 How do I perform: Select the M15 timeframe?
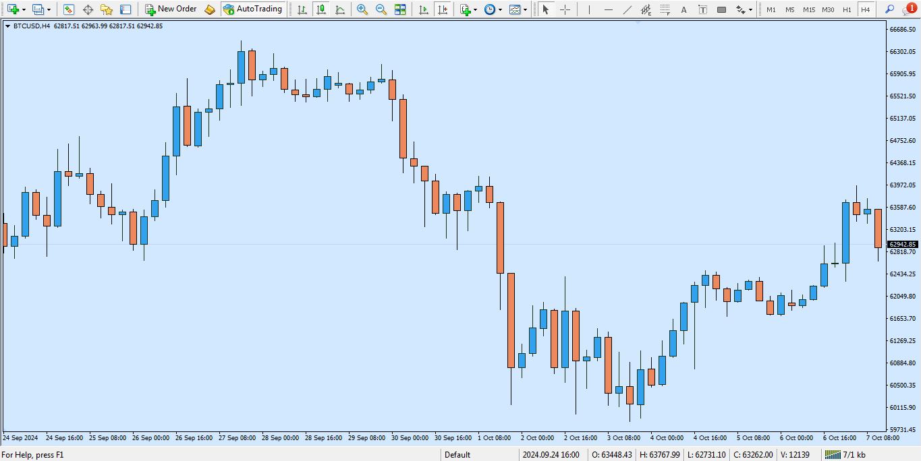click(809, 9)
